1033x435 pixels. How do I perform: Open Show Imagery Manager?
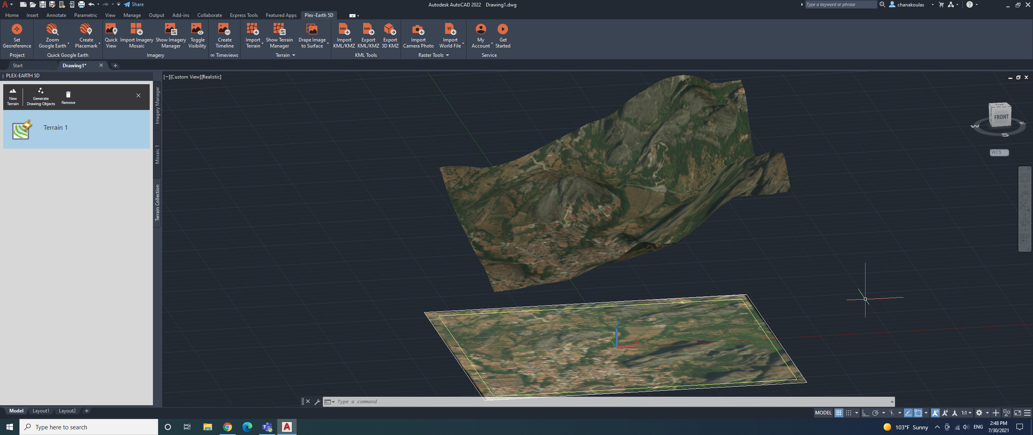coord(171,36)
